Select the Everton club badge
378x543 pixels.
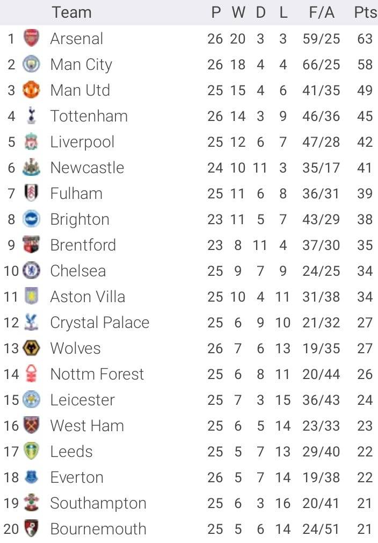31,477
